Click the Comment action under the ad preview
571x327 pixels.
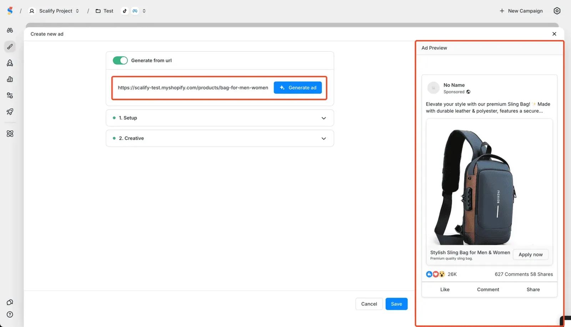click(488, 289)
